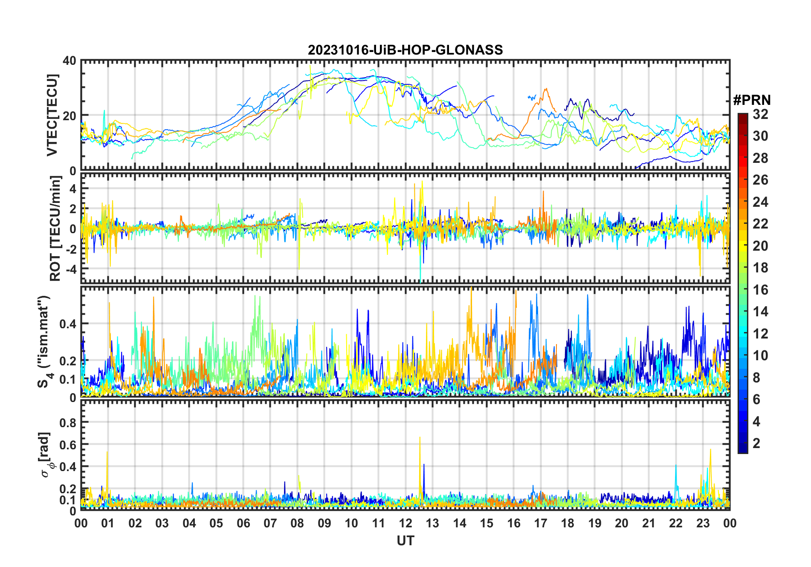Select the ROT [TECU/min] y-axis label
Screen dimensions: 811x567
pyautogui.click(x=55, y=229)
